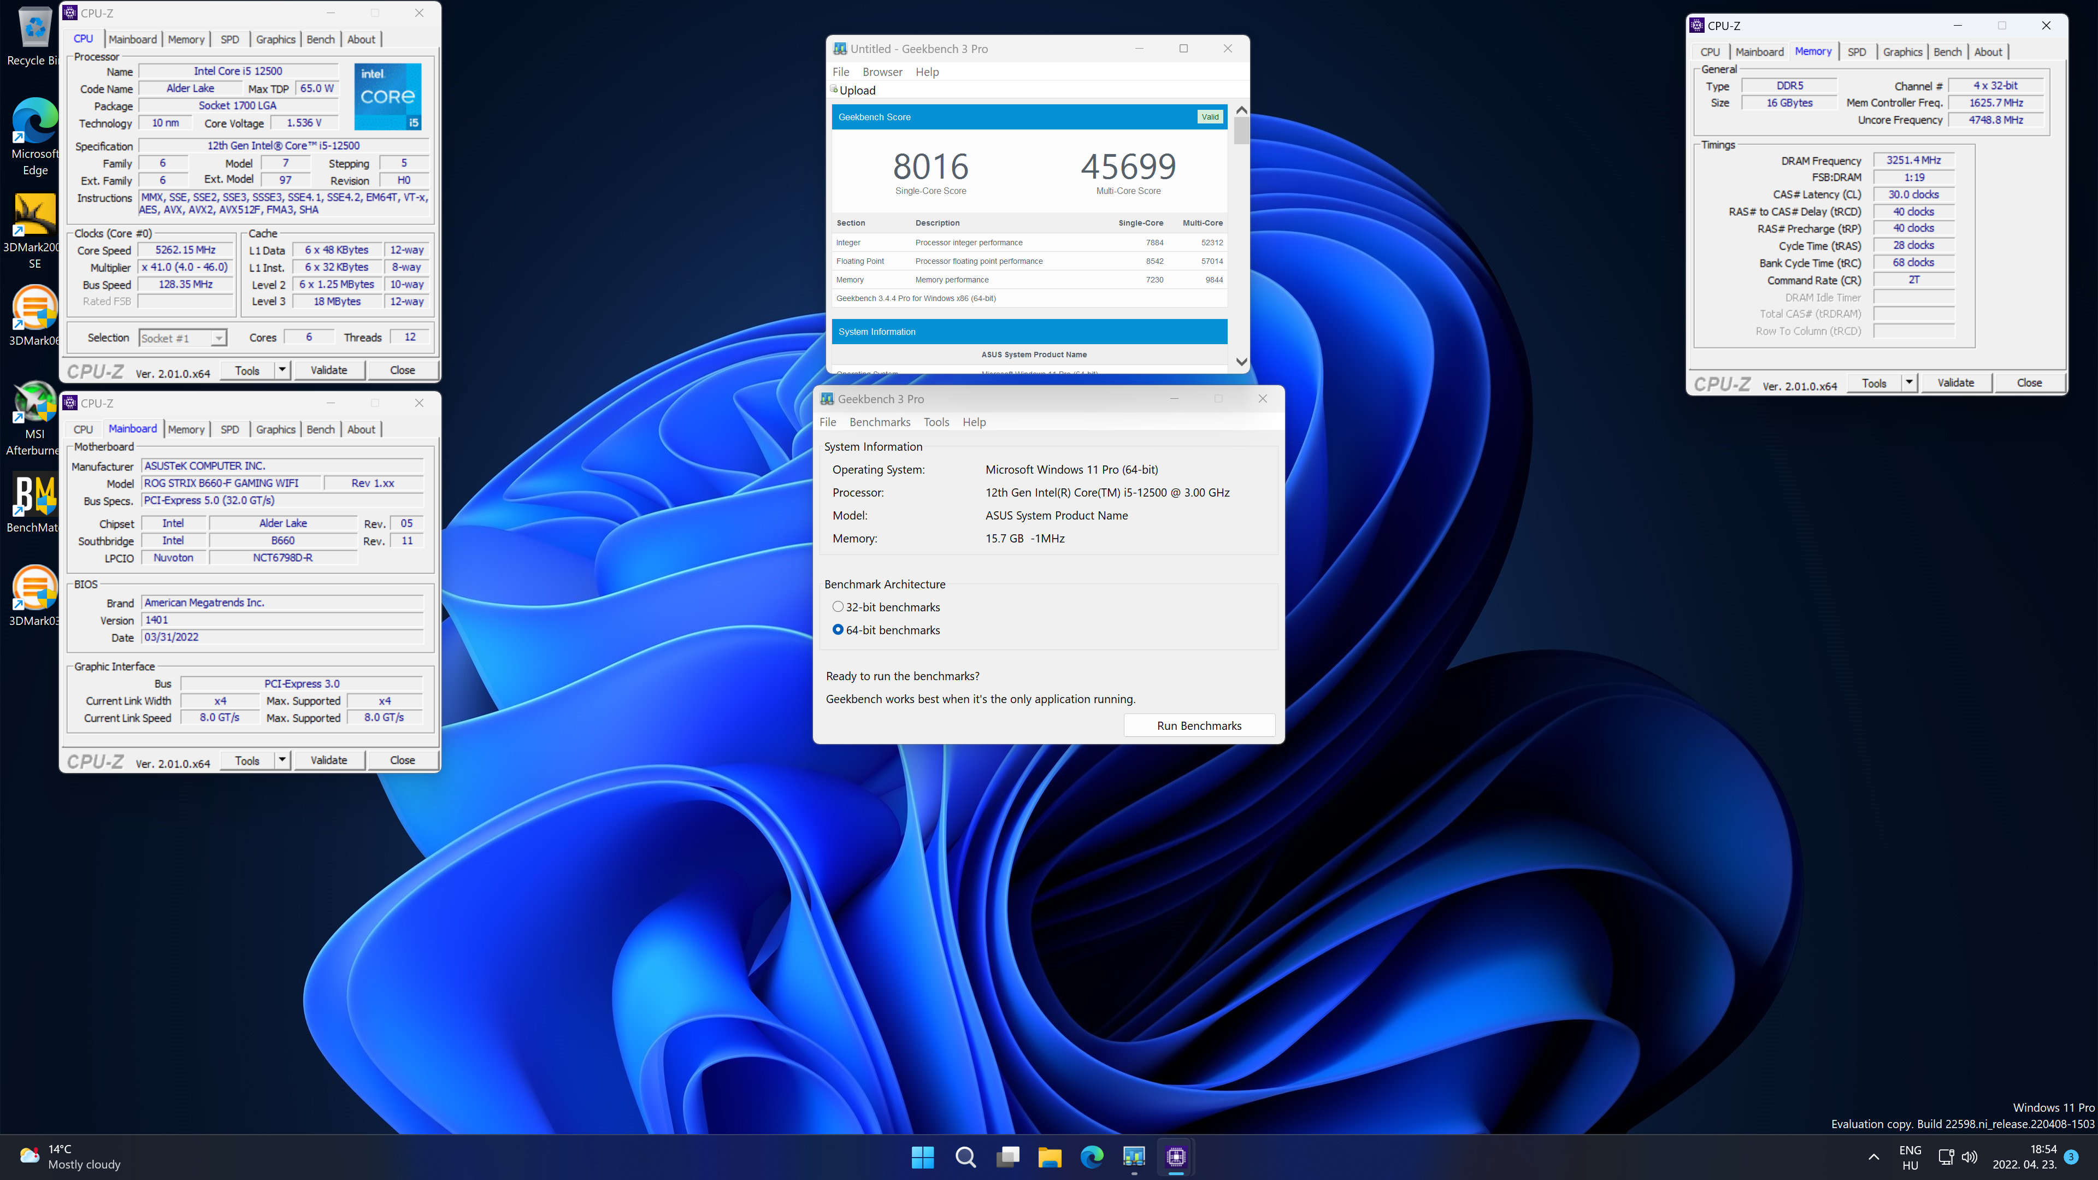Click the System Information header in Geekbench results
2098x1180 pixels.
coord(1029,332)
